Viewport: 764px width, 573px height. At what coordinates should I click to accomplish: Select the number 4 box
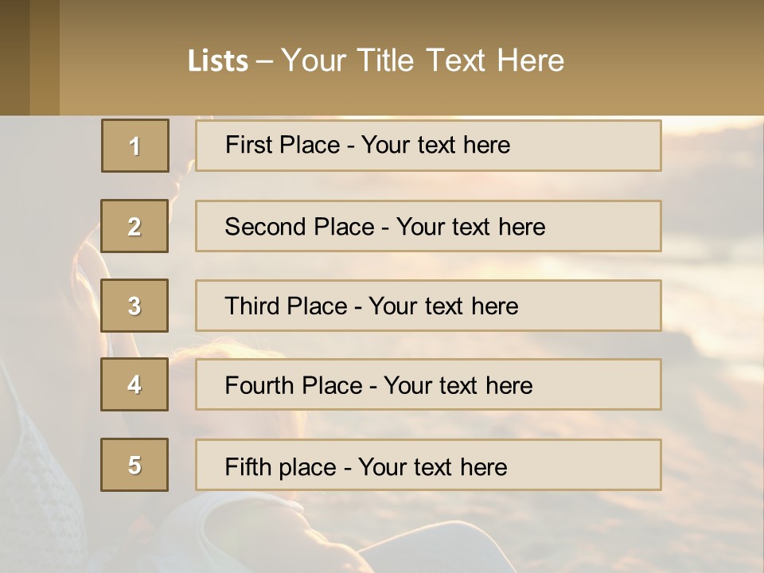tap(134, 384)
